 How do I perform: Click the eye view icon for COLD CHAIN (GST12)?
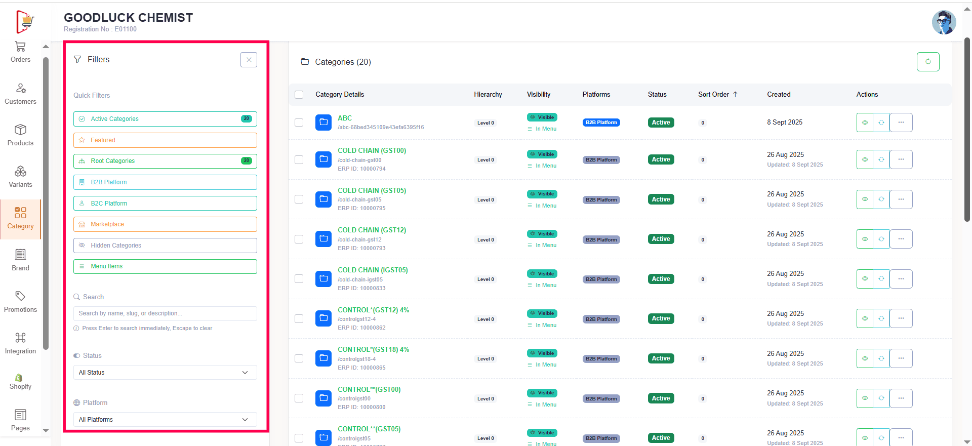[865, 239]
